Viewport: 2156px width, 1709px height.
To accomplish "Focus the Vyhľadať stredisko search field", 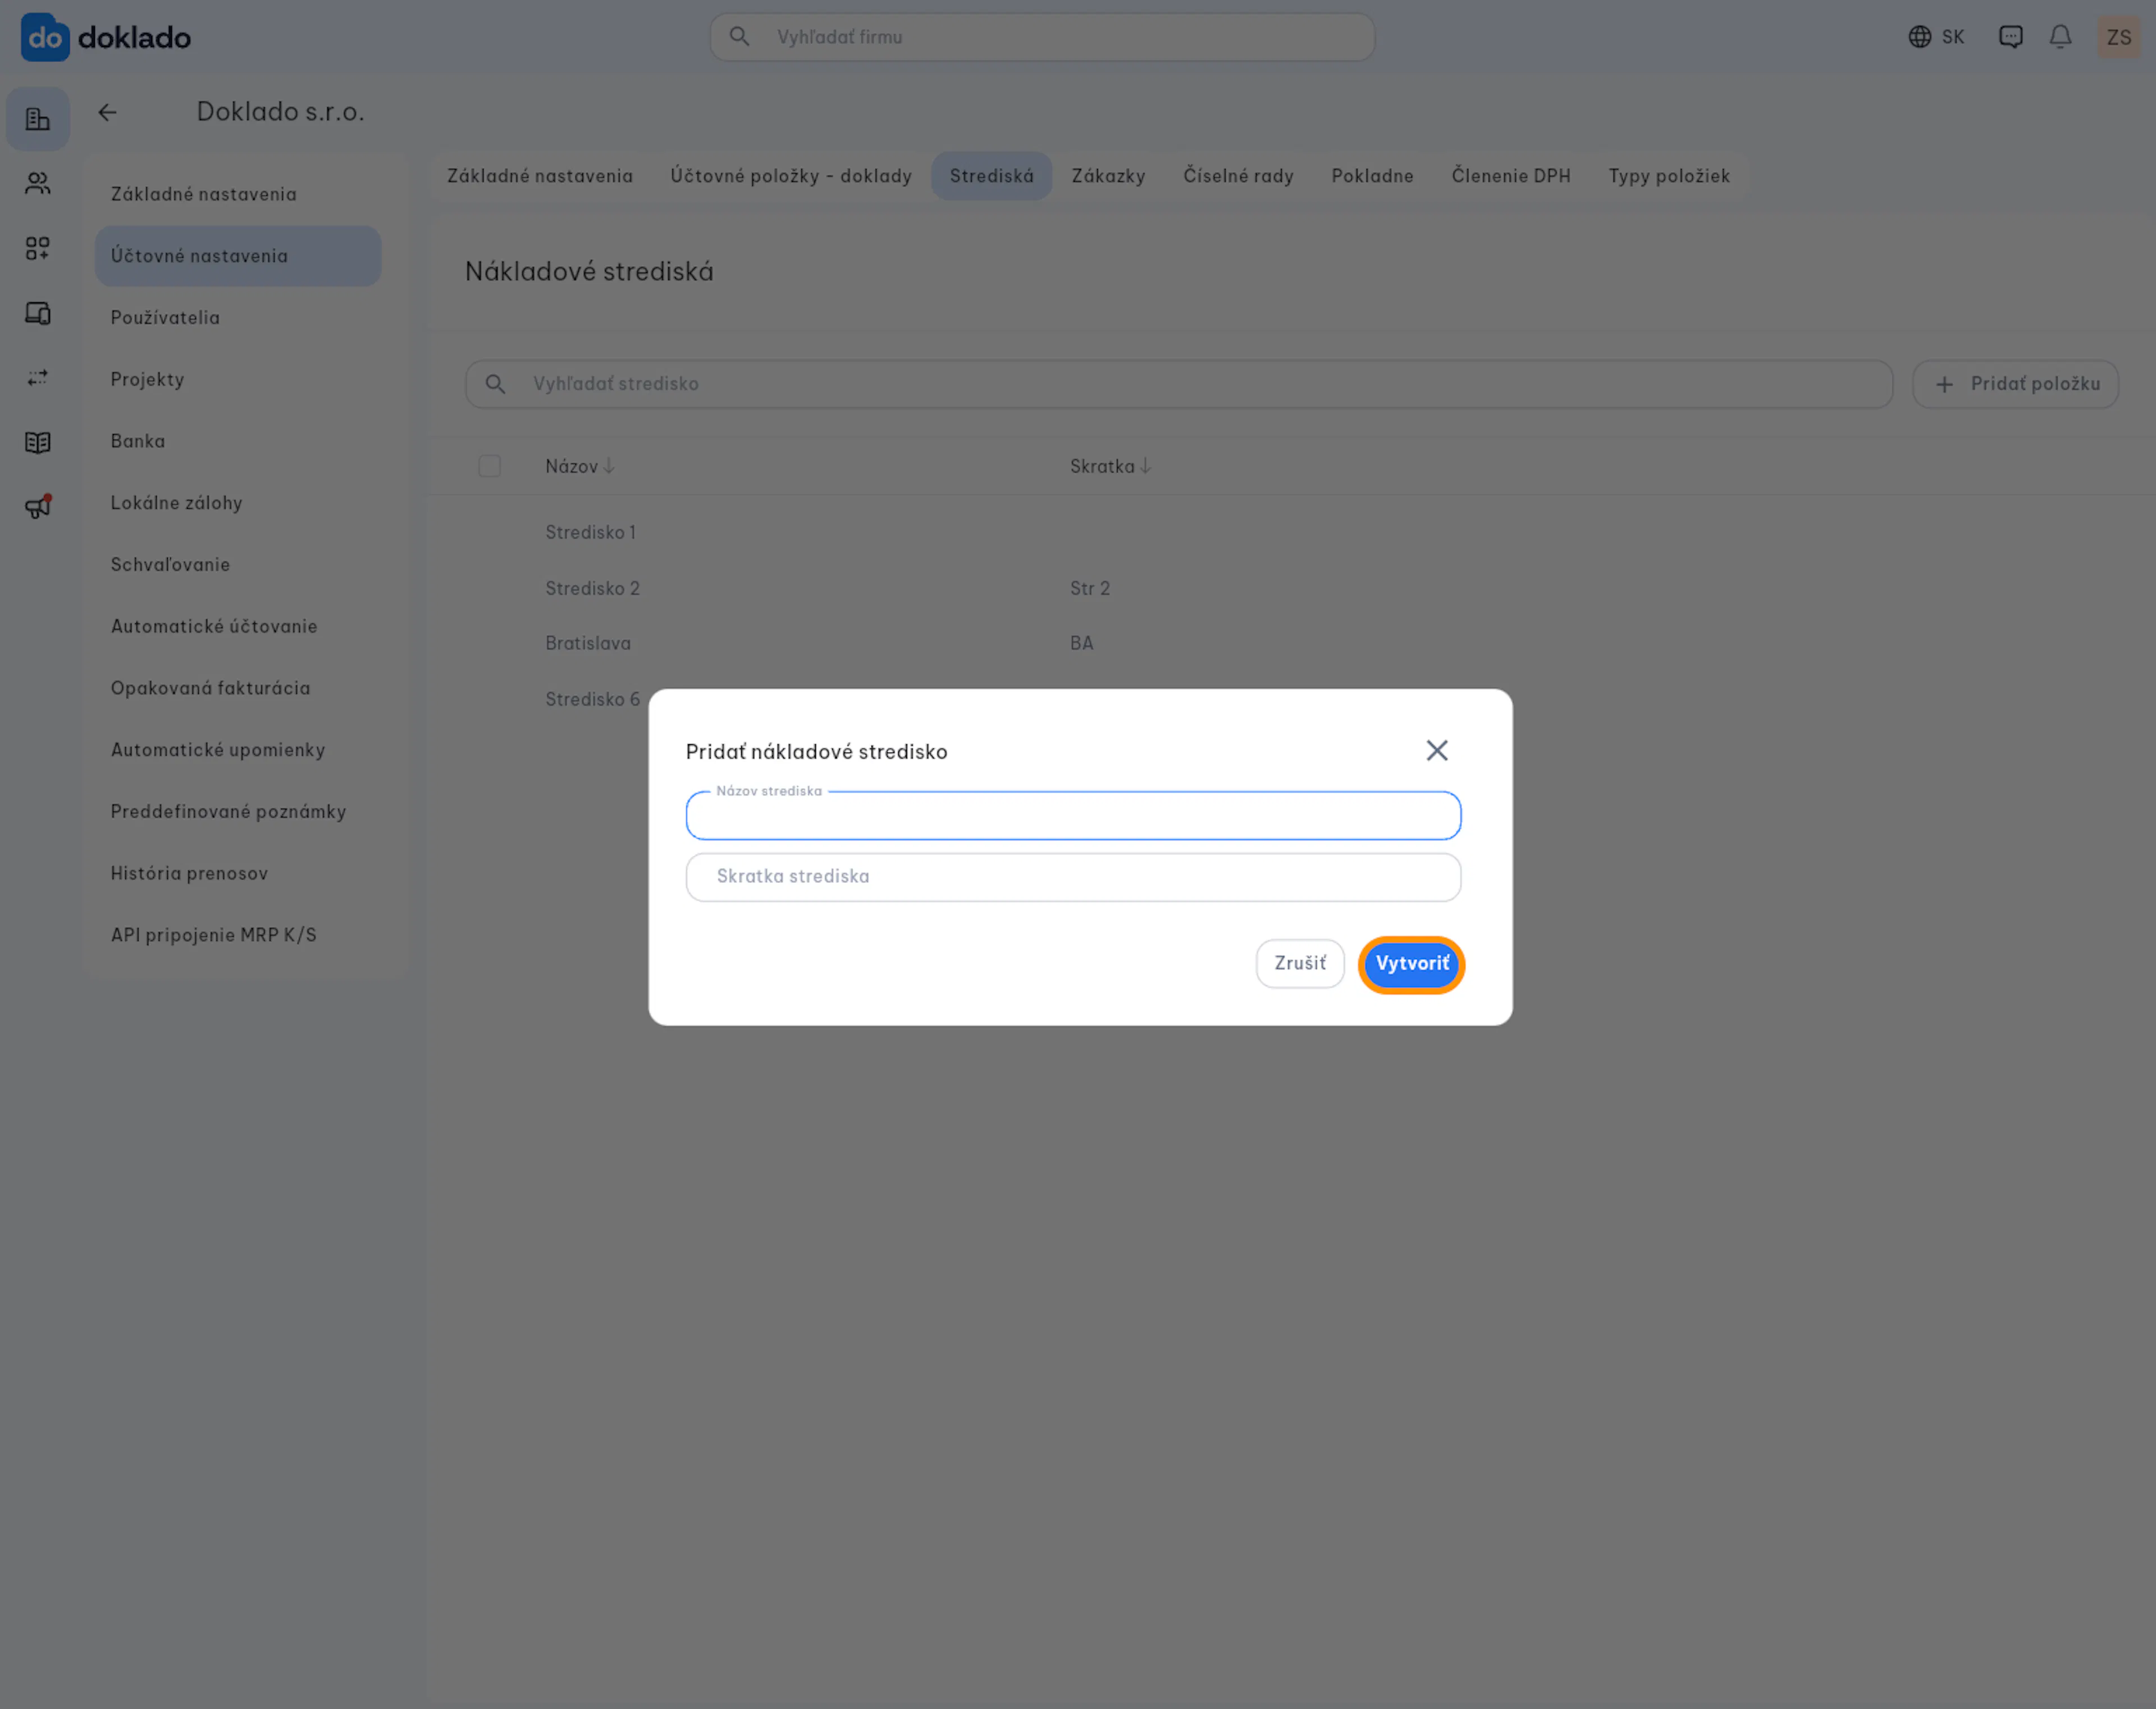I will pos(1179,384).
